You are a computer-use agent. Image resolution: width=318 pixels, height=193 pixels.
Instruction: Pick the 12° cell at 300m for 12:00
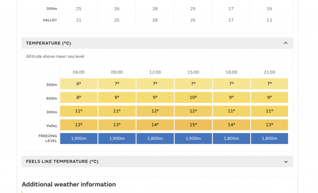point(155,111)
